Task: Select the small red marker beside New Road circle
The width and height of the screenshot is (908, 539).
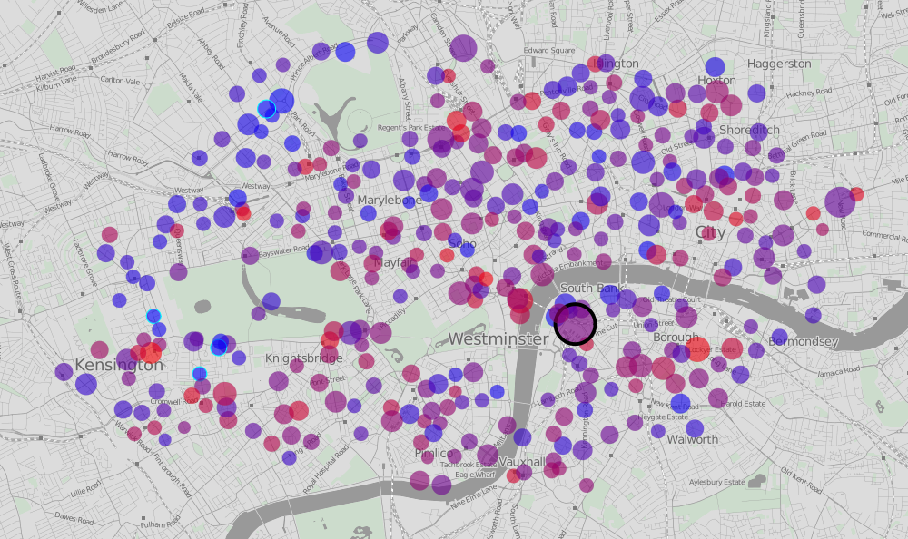Action: pos(856,194)
